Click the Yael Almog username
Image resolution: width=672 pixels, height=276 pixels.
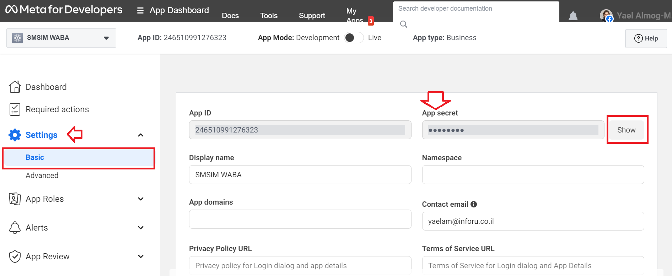pyautogui.click(x=644, y=16)
